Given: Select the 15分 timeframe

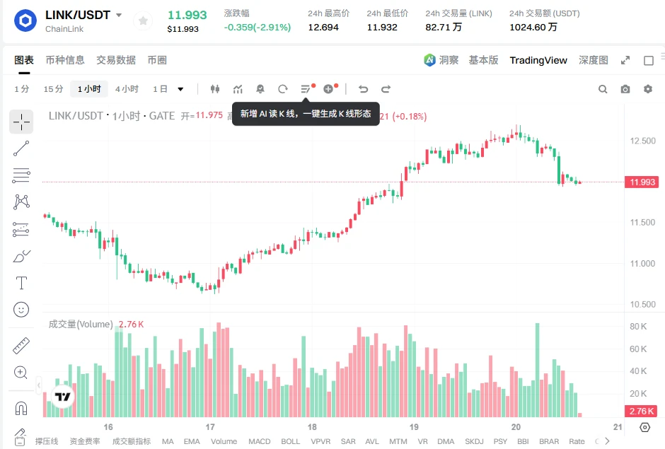Looking at the screenshot, I should pos(54,89).
